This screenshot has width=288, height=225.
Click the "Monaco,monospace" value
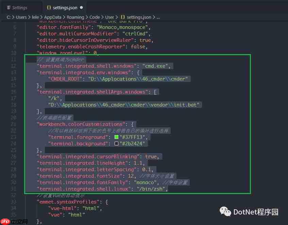pyautogui.click(x=122, y=27)
